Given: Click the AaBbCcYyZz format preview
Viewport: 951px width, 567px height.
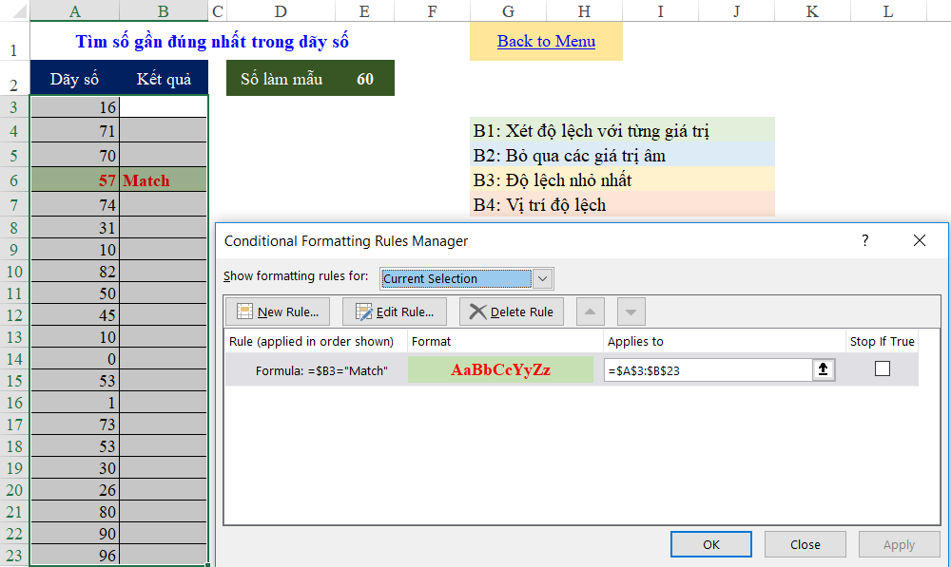Looking at the screenshot, I should coord(500,370).
